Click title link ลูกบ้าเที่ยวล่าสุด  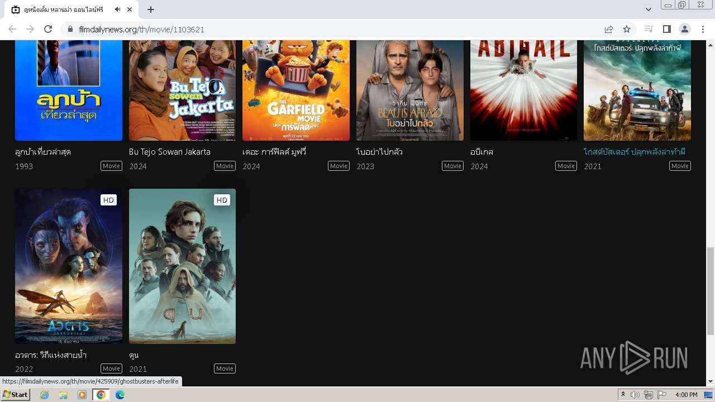43,152
